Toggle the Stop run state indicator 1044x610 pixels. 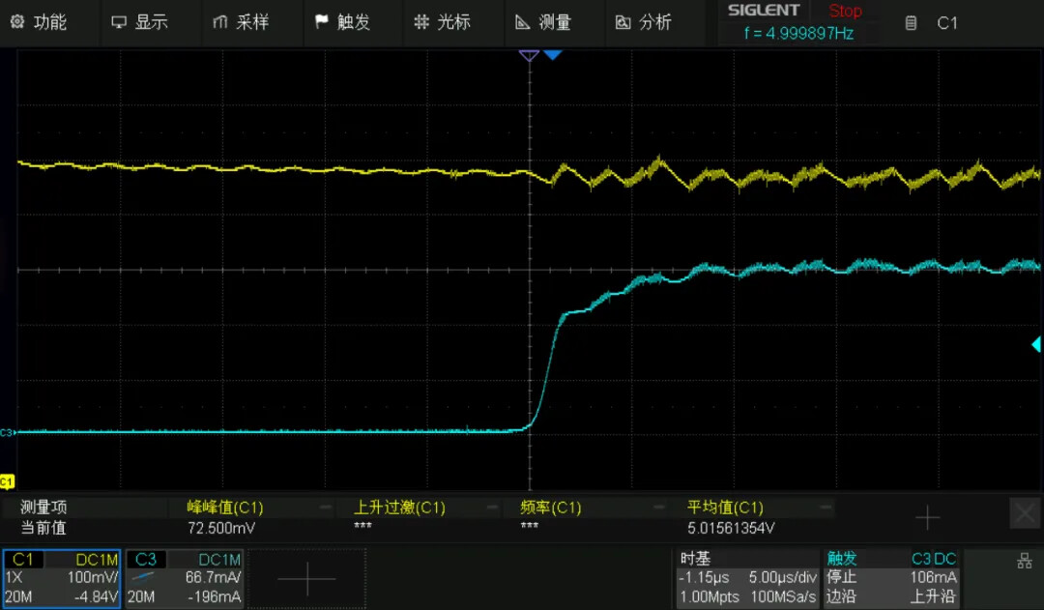coord(845,12)
